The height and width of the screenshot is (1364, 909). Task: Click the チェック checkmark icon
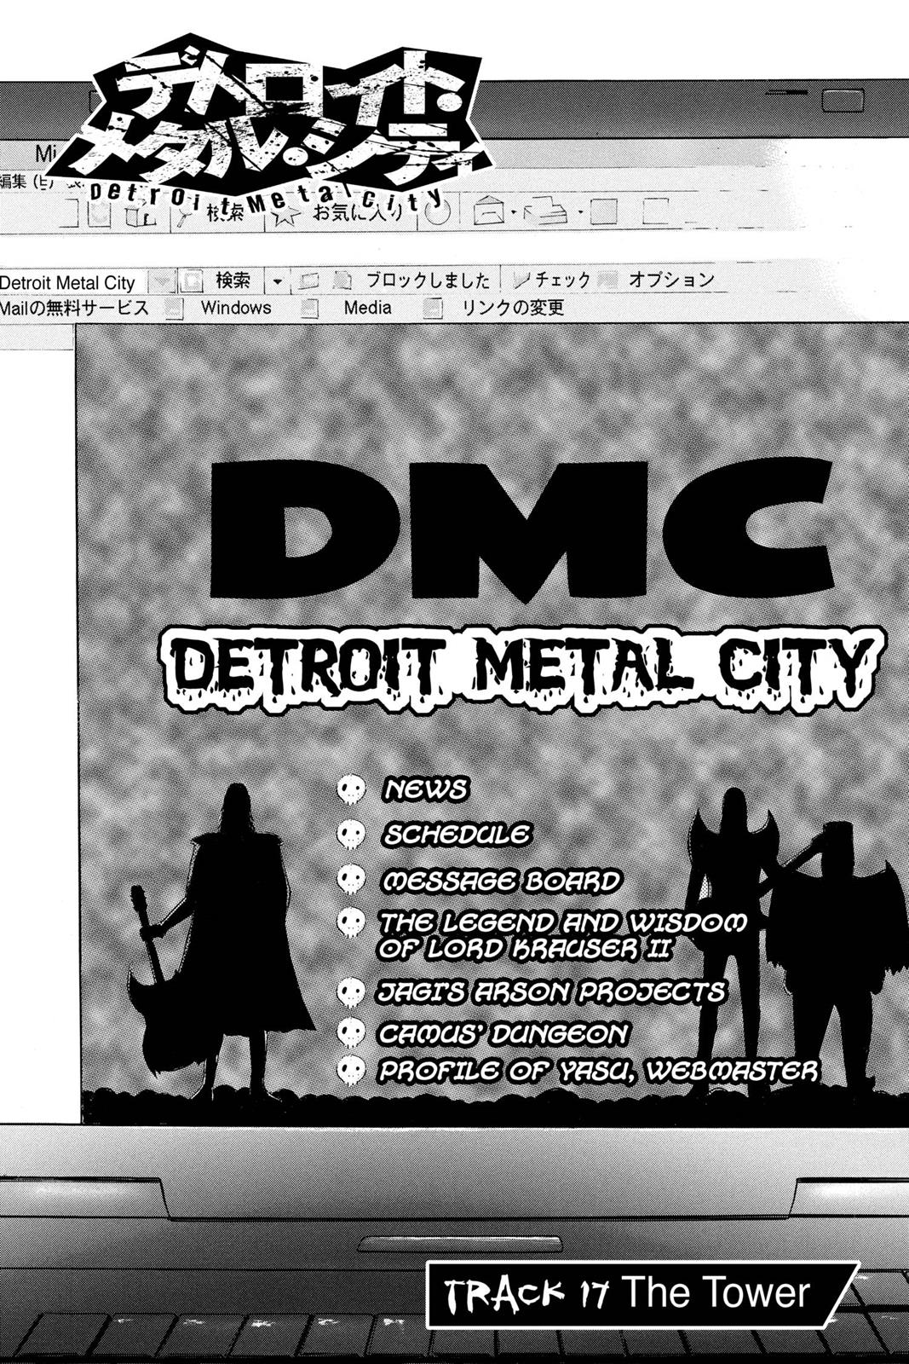[521, 279]
